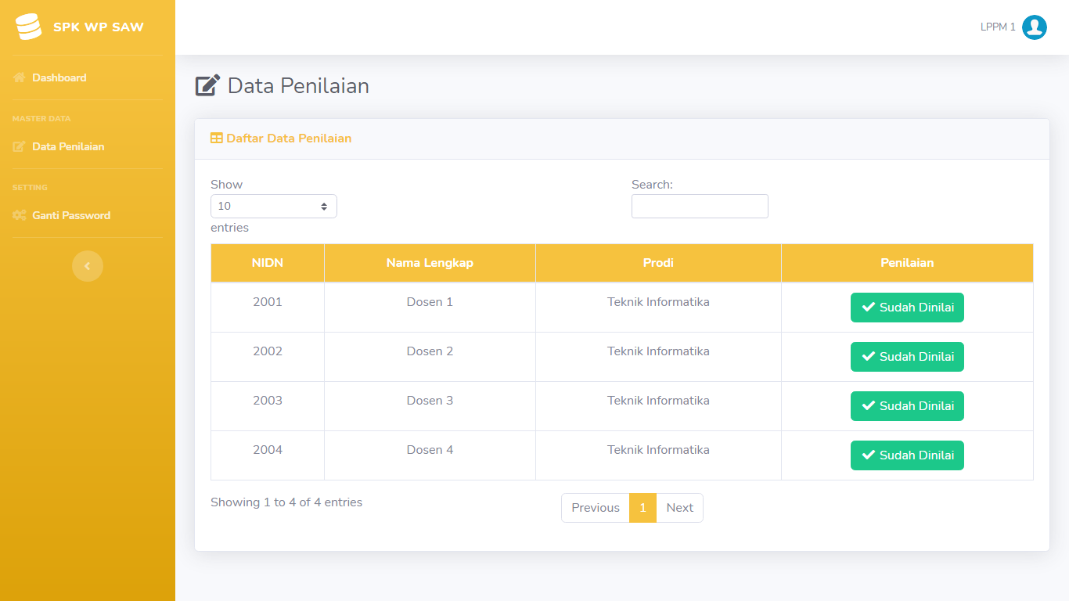Click the large edit icon beside page title
The width and height of the screenshot is (1069, 601).
(x=207, y=85)
